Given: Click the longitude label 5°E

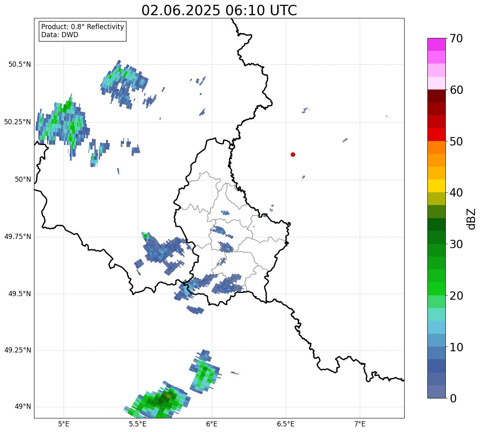Looking at the screenshot, I should (64, 424).
